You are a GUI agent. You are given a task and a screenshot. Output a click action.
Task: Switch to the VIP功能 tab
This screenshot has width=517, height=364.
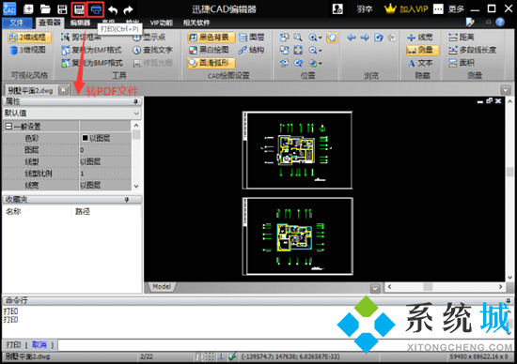[x=161, y=23]
